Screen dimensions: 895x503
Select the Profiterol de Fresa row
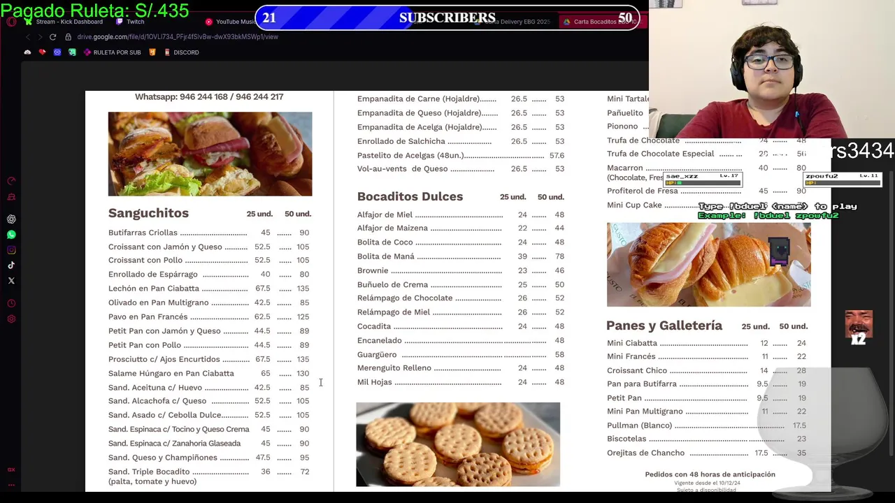[707, 191]
